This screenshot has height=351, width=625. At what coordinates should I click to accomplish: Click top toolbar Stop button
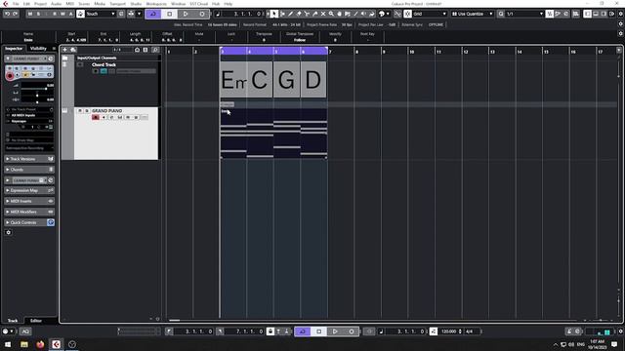click(x=169, y=14)
